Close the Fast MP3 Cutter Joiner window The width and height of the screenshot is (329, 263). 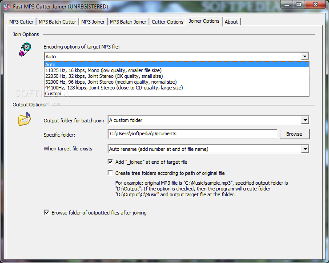[x=315, y=5]
